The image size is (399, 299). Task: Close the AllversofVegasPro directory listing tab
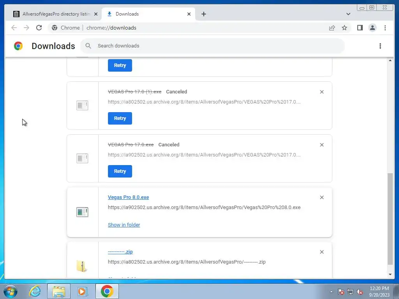pos(96,14)
